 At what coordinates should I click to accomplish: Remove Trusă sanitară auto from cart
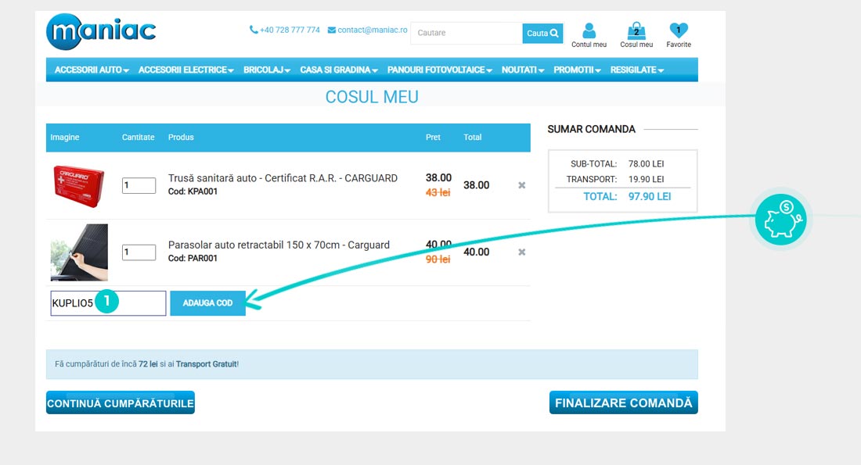click(x=522, y=185)
